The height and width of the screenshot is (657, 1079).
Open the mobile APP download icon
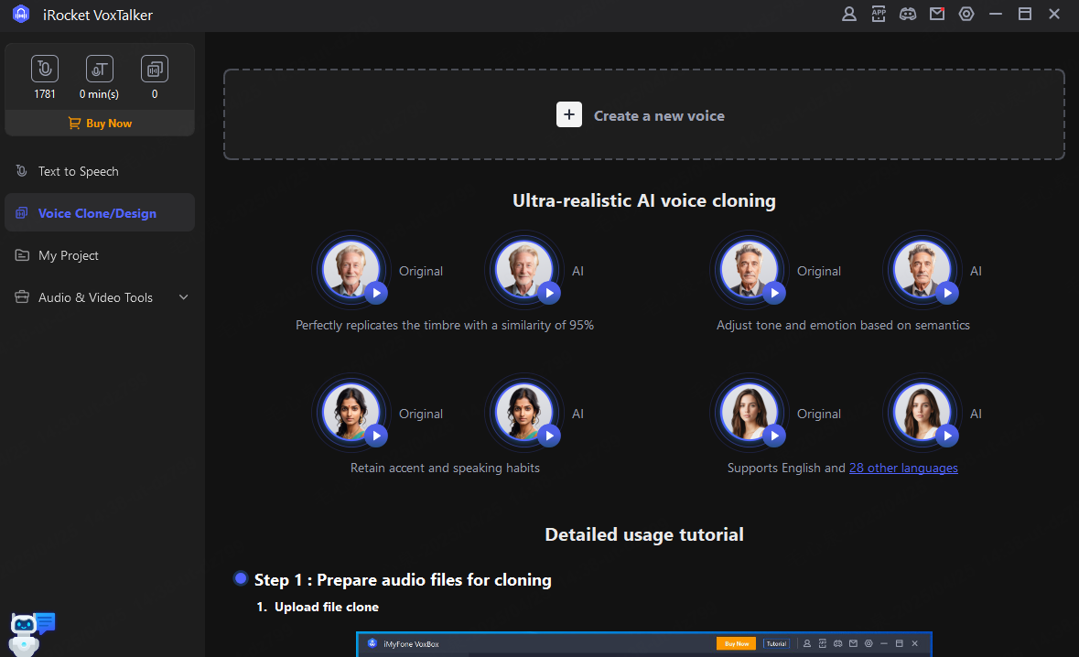pyautogui.click(x=879, y=14)
